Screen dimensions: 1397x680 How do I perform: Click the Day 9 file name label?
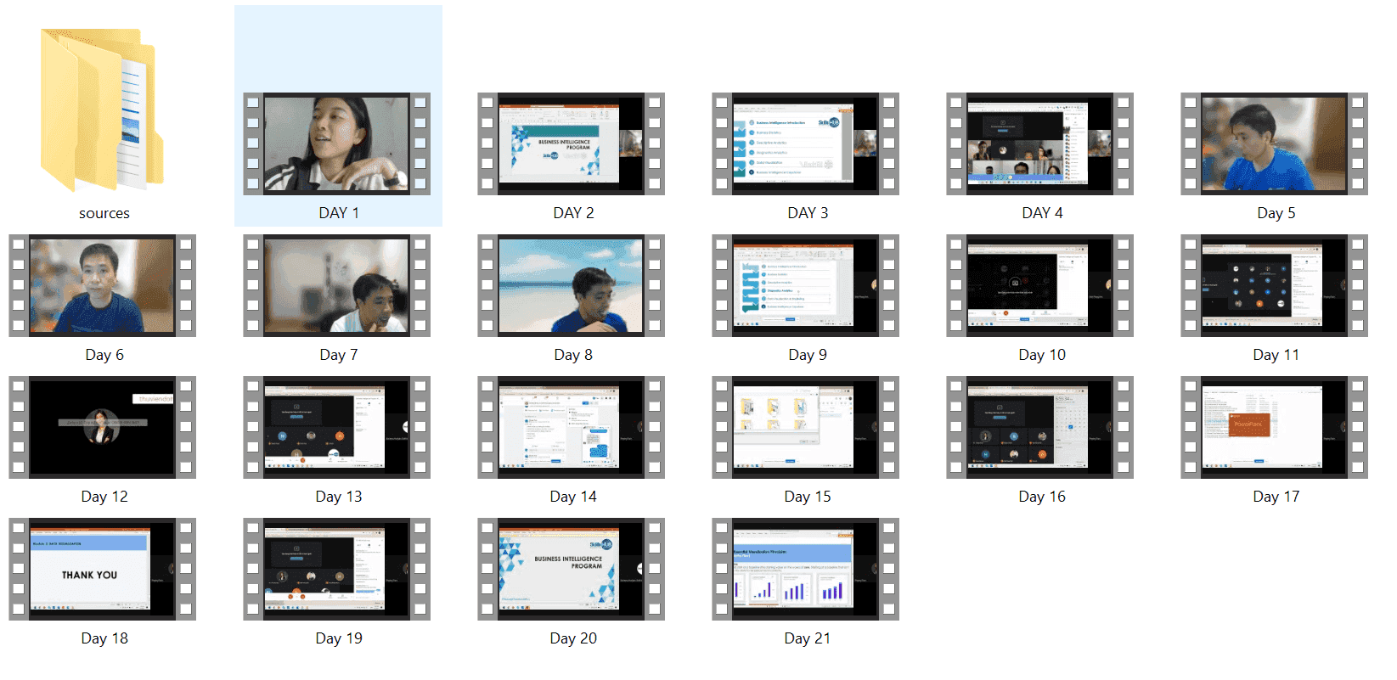(808, 355)
